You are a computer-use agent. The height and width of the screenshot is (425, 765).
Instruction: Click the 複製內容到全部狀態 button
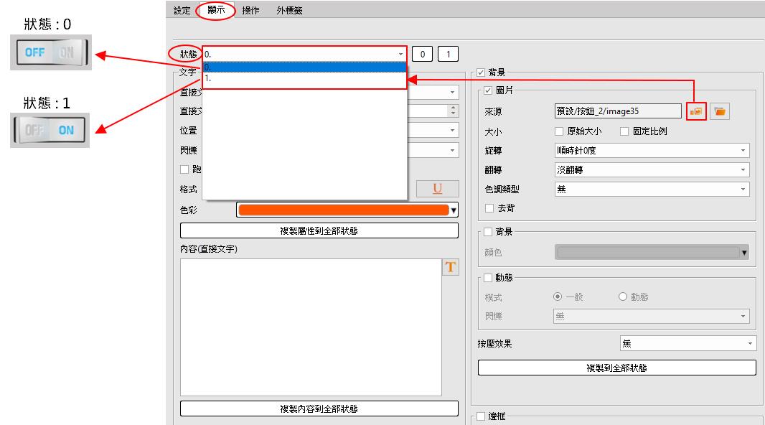click(x=319, y=408)
